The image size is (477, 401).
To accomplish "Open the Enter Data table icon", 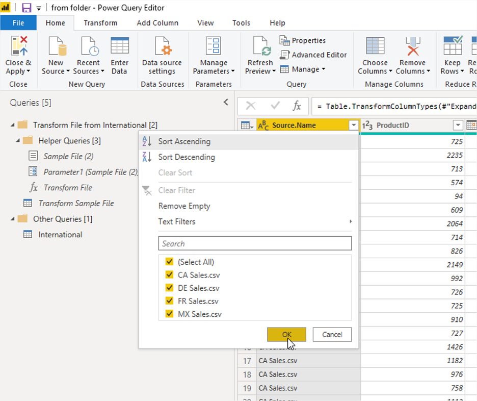I will coord(120,46).
